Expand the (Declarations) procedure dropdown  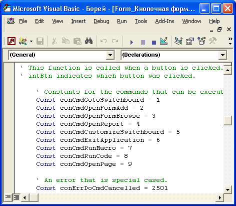(x=222, y=55)
